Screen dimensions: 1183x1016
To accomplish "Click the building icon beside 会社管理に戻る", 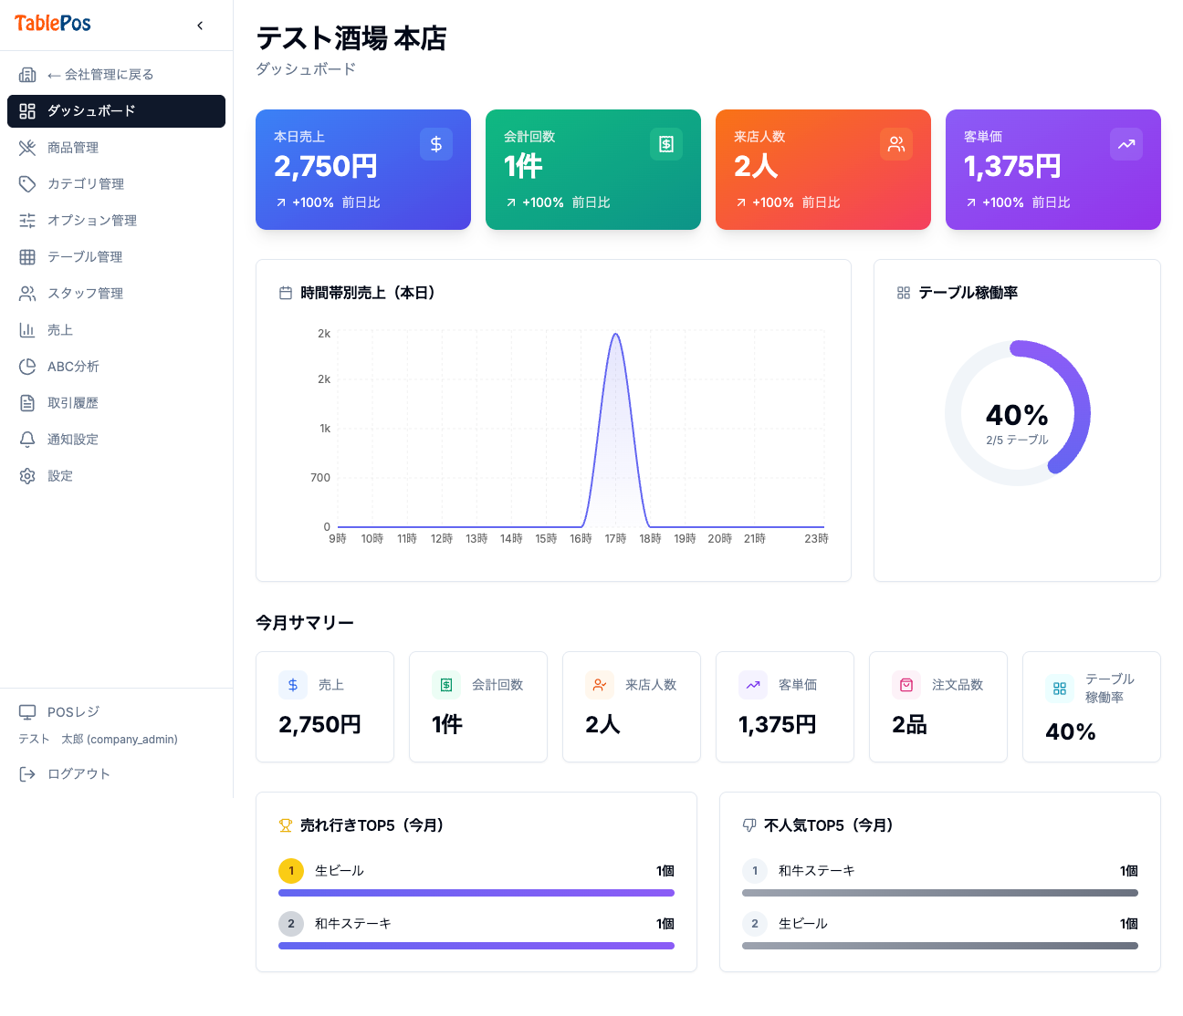I will click(x=27, y=75).
